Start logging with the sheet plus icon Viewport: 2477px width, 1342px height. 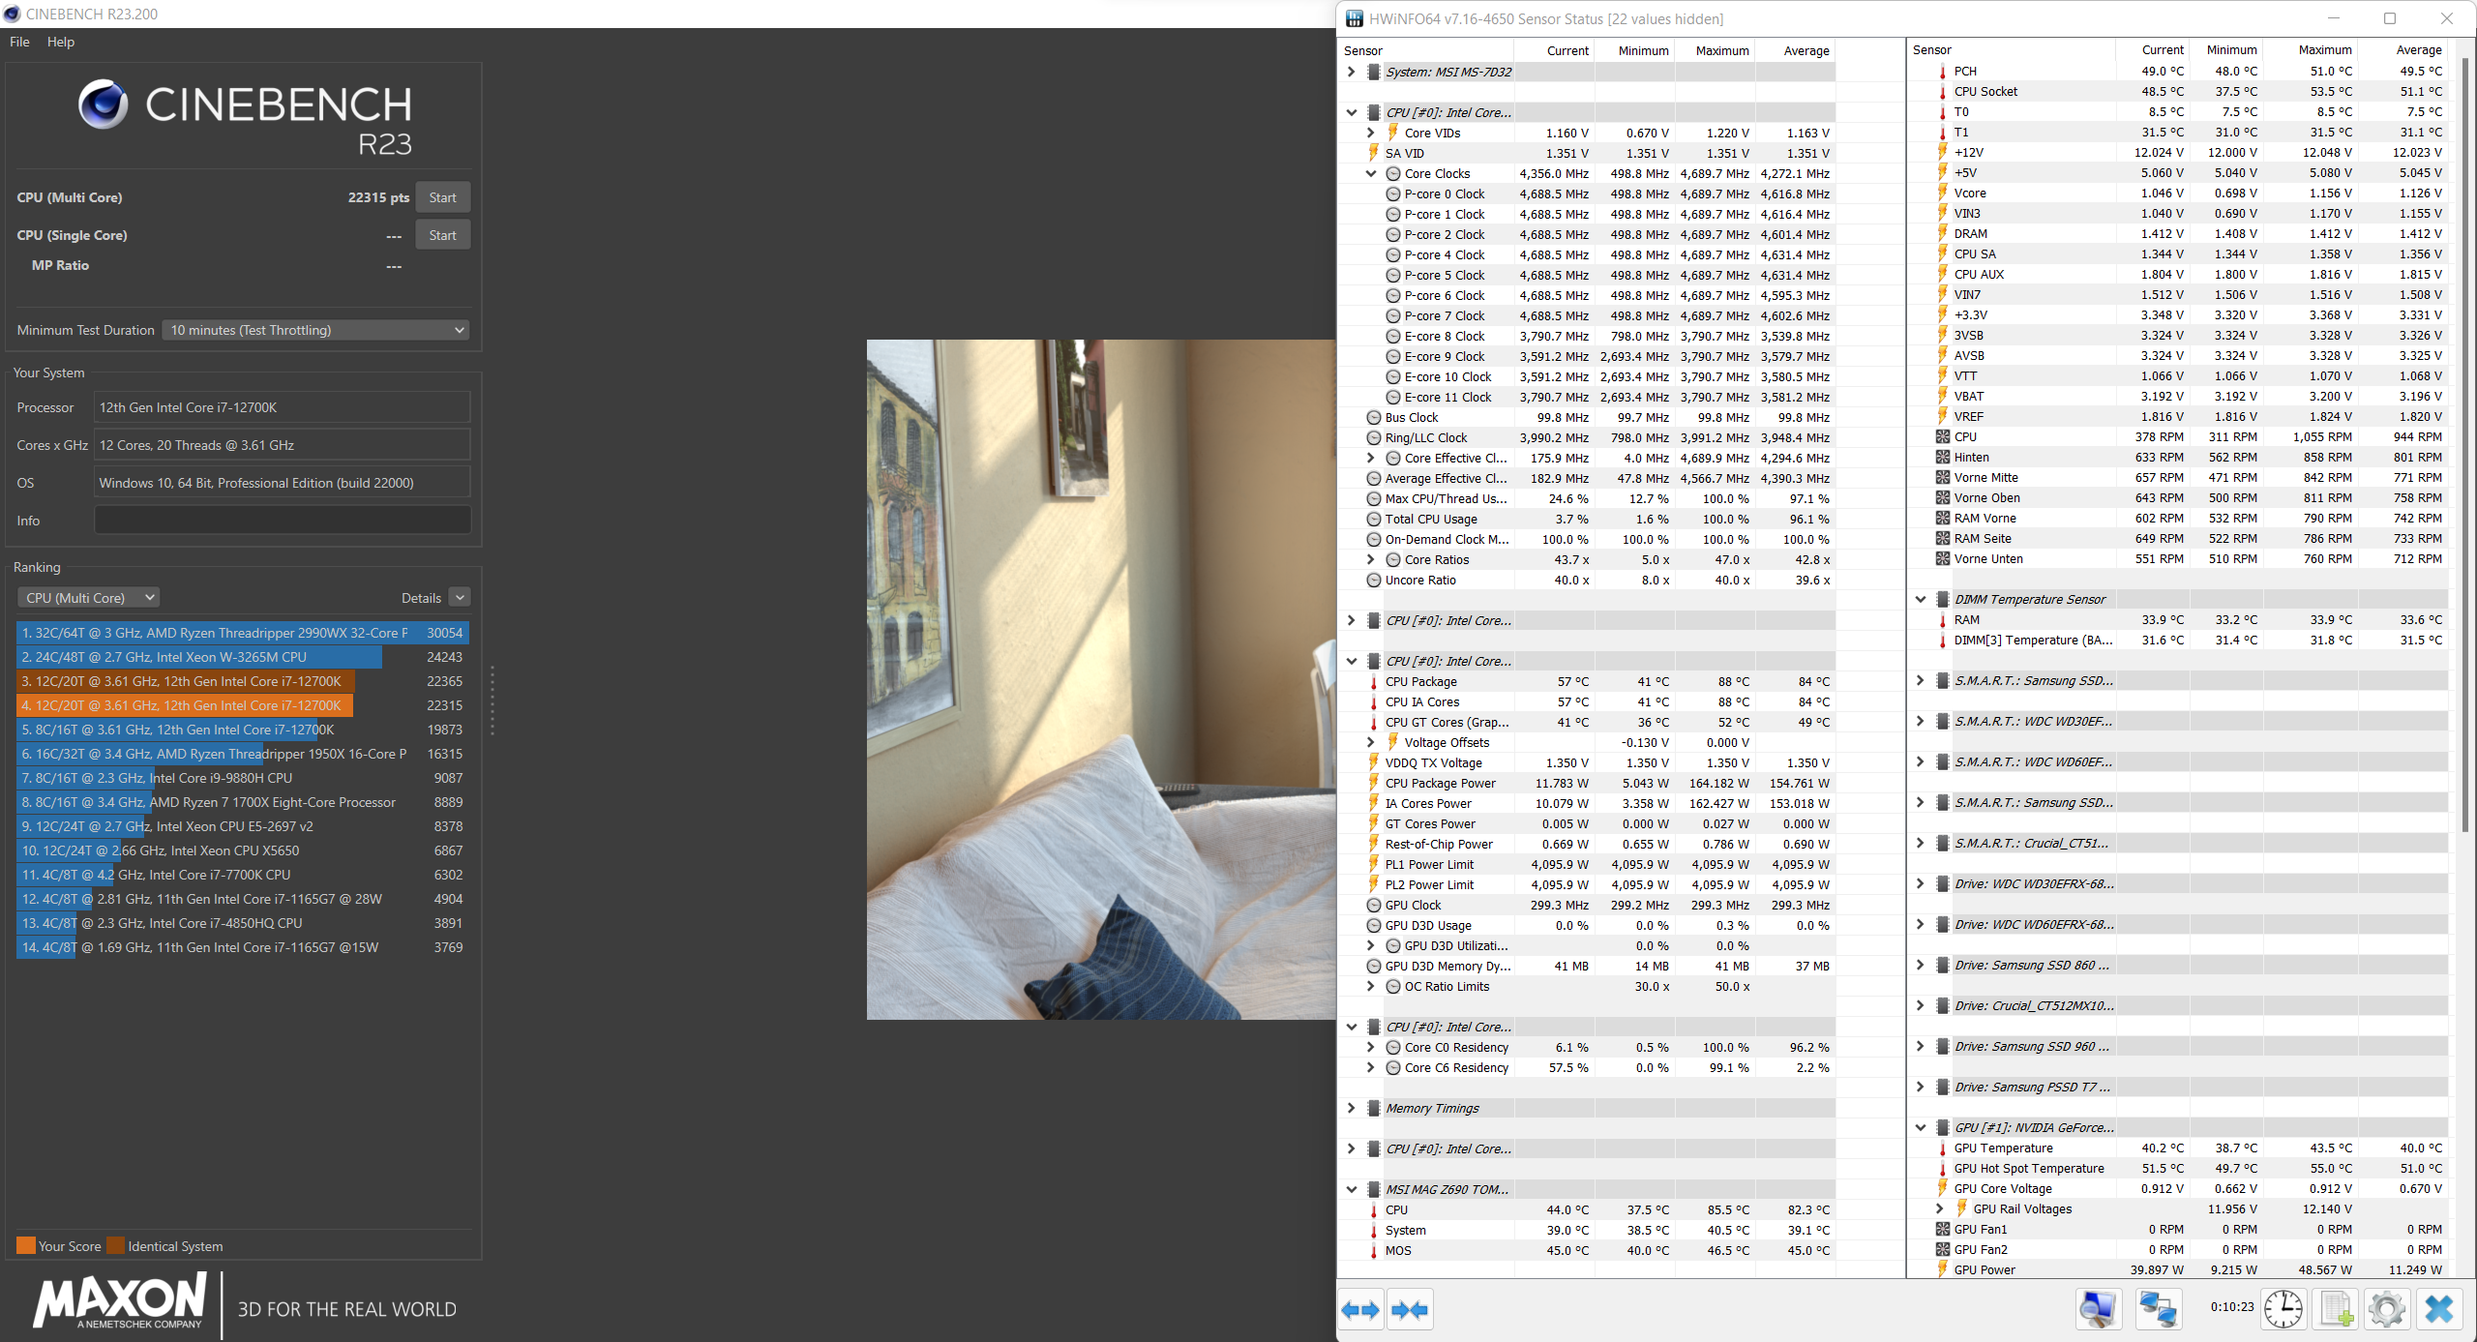pyautogui.click(x=2337, y=1310)
